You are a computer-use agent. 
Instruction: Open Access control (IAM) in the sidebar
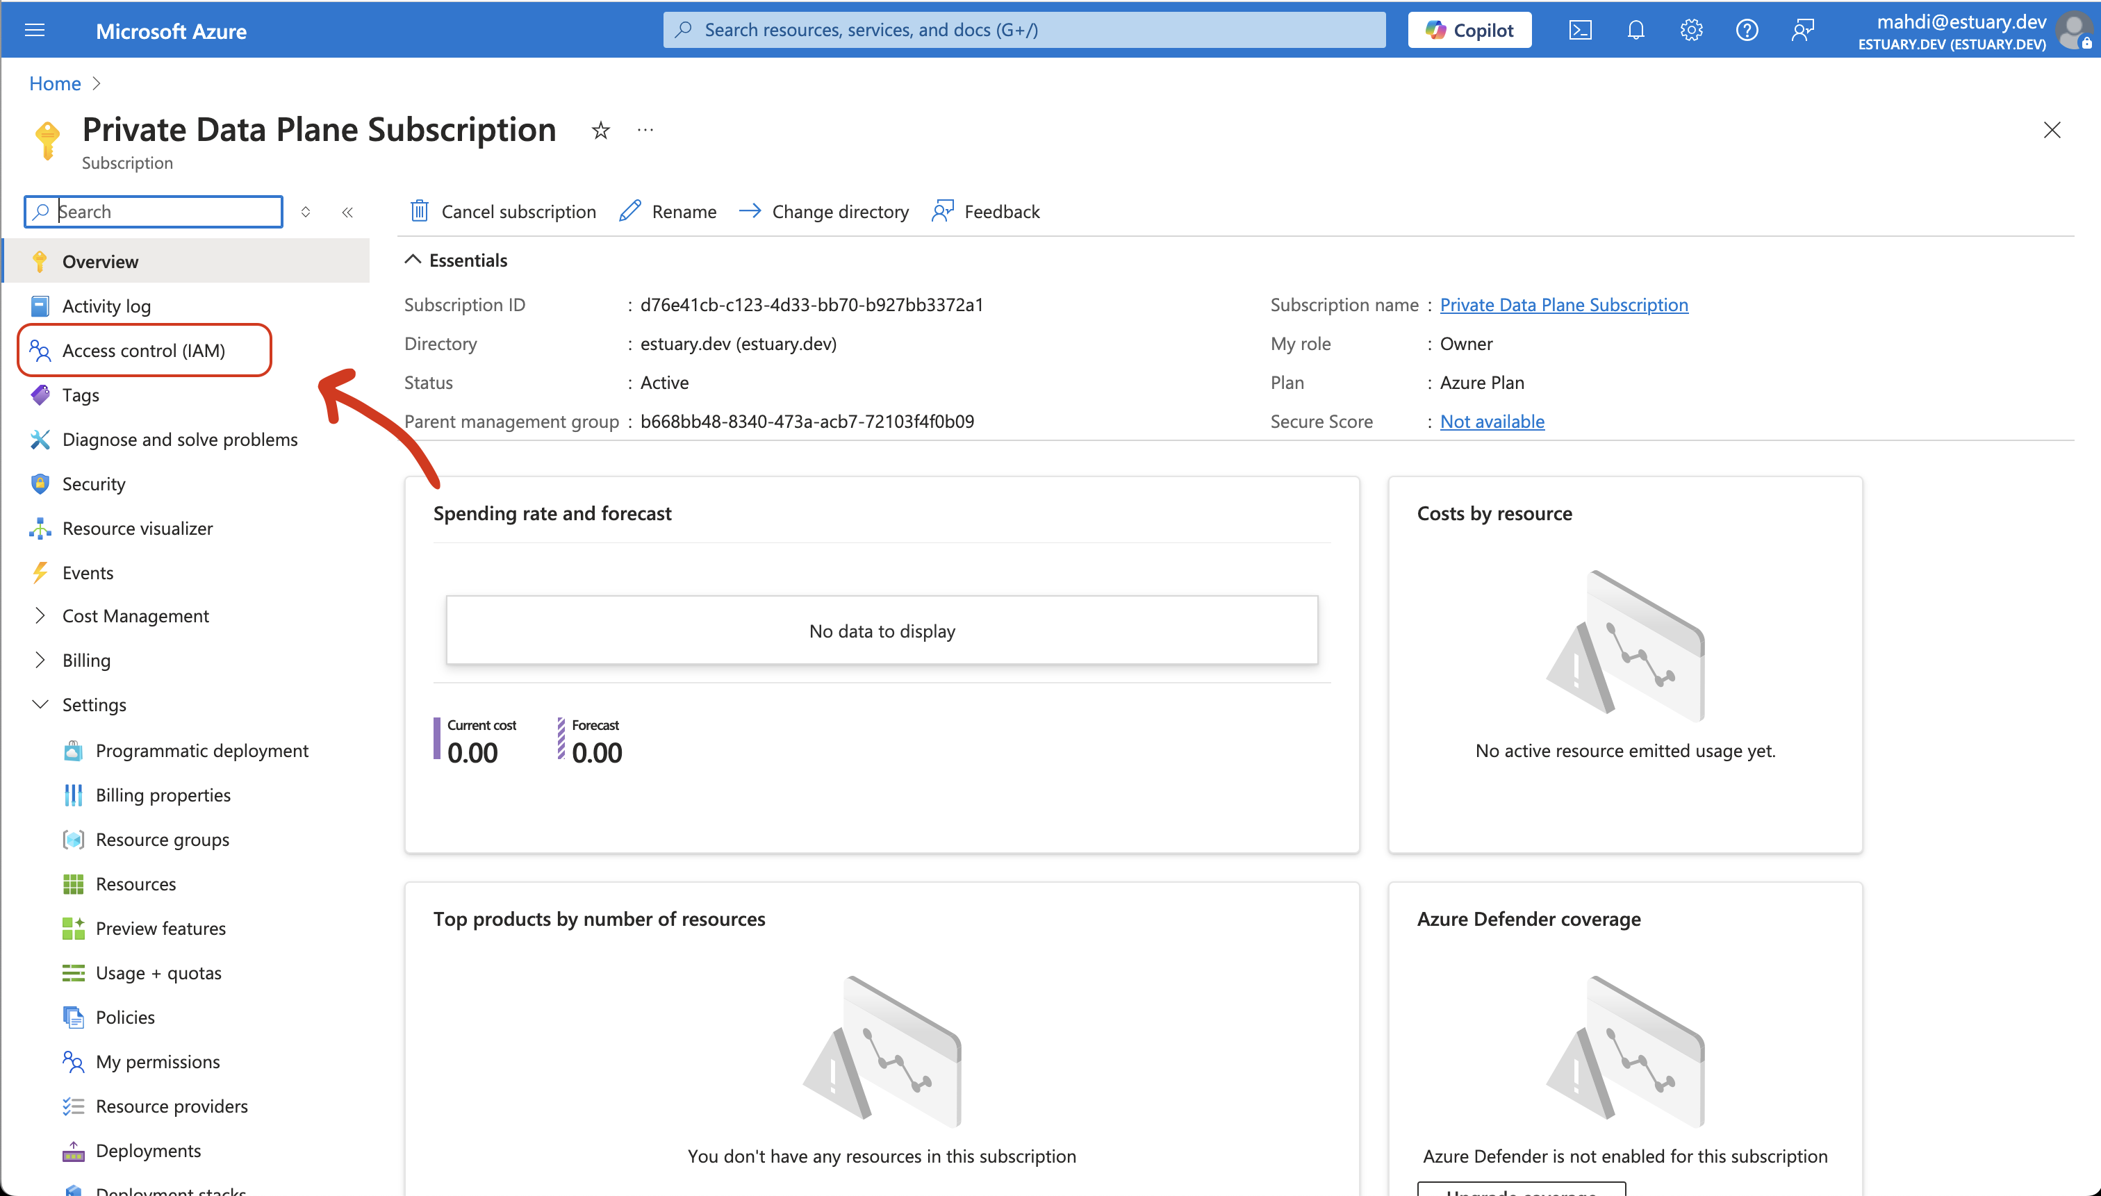(144, 350)
